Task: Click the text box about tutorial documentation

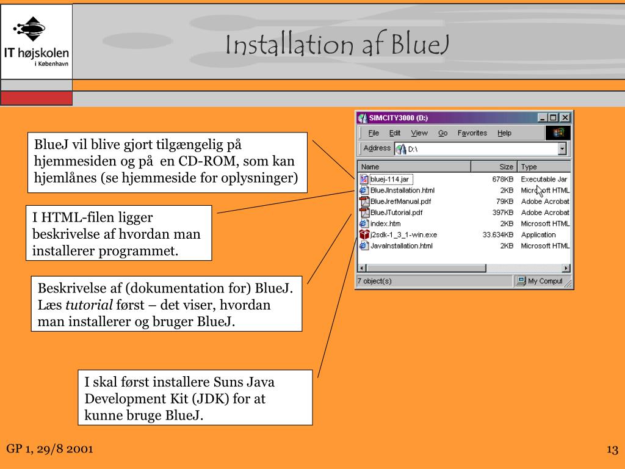Action: pos(167,304)
